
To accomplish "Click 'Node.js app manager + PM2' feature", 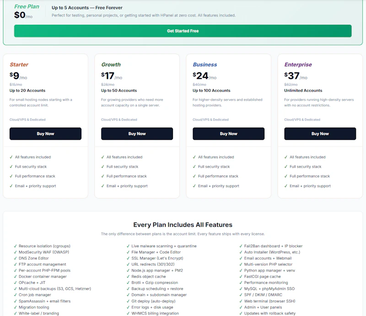I will coord(157,270).
